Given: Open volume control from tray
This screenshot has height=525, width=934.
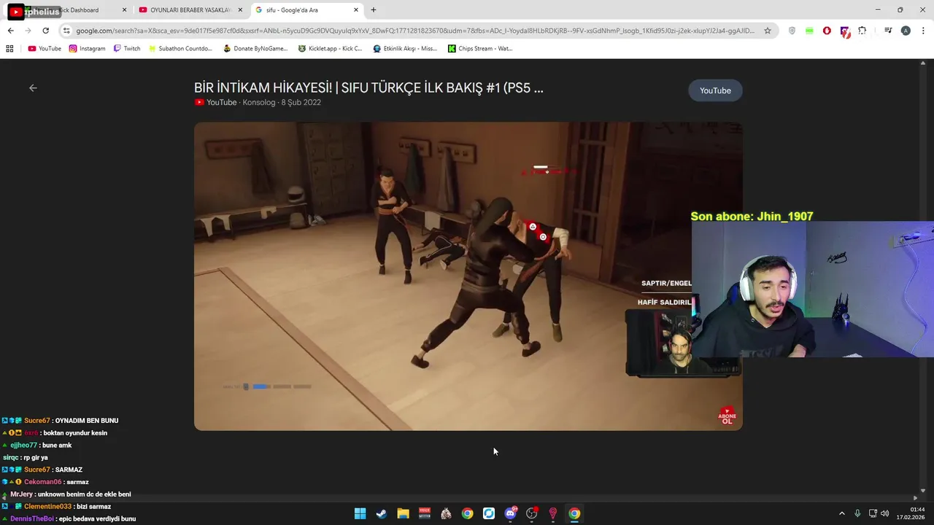Looking at the screenshot, I should [885, 513].
